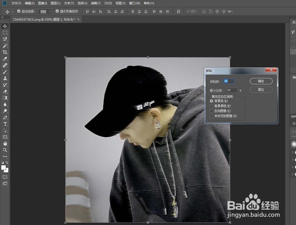Image resolution: width=296 pixels, height=225 pixels.
Task: Click the foreground color swatch
Action: [3, 167]
